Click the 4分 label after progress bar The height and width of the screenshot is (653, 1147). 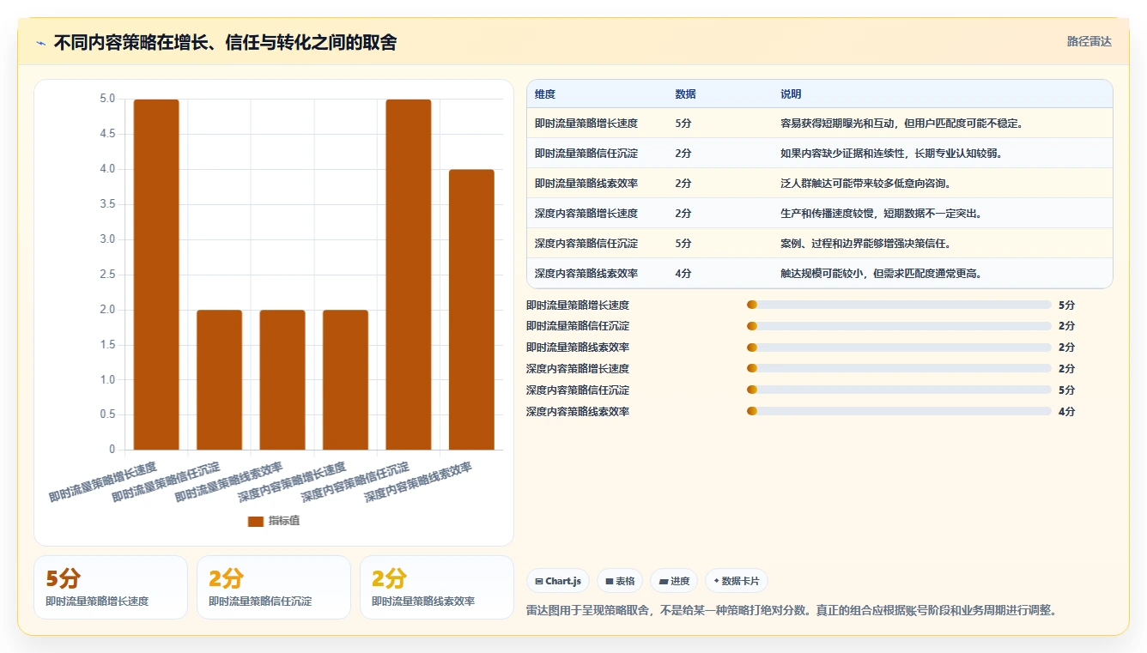[1066, 412]
